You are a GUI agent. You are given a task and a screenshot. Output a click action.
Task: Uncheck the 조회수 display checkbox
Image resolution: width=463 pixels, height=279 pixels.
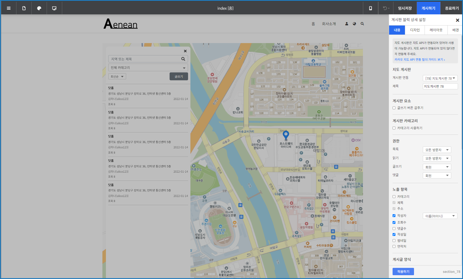[394, 222]
